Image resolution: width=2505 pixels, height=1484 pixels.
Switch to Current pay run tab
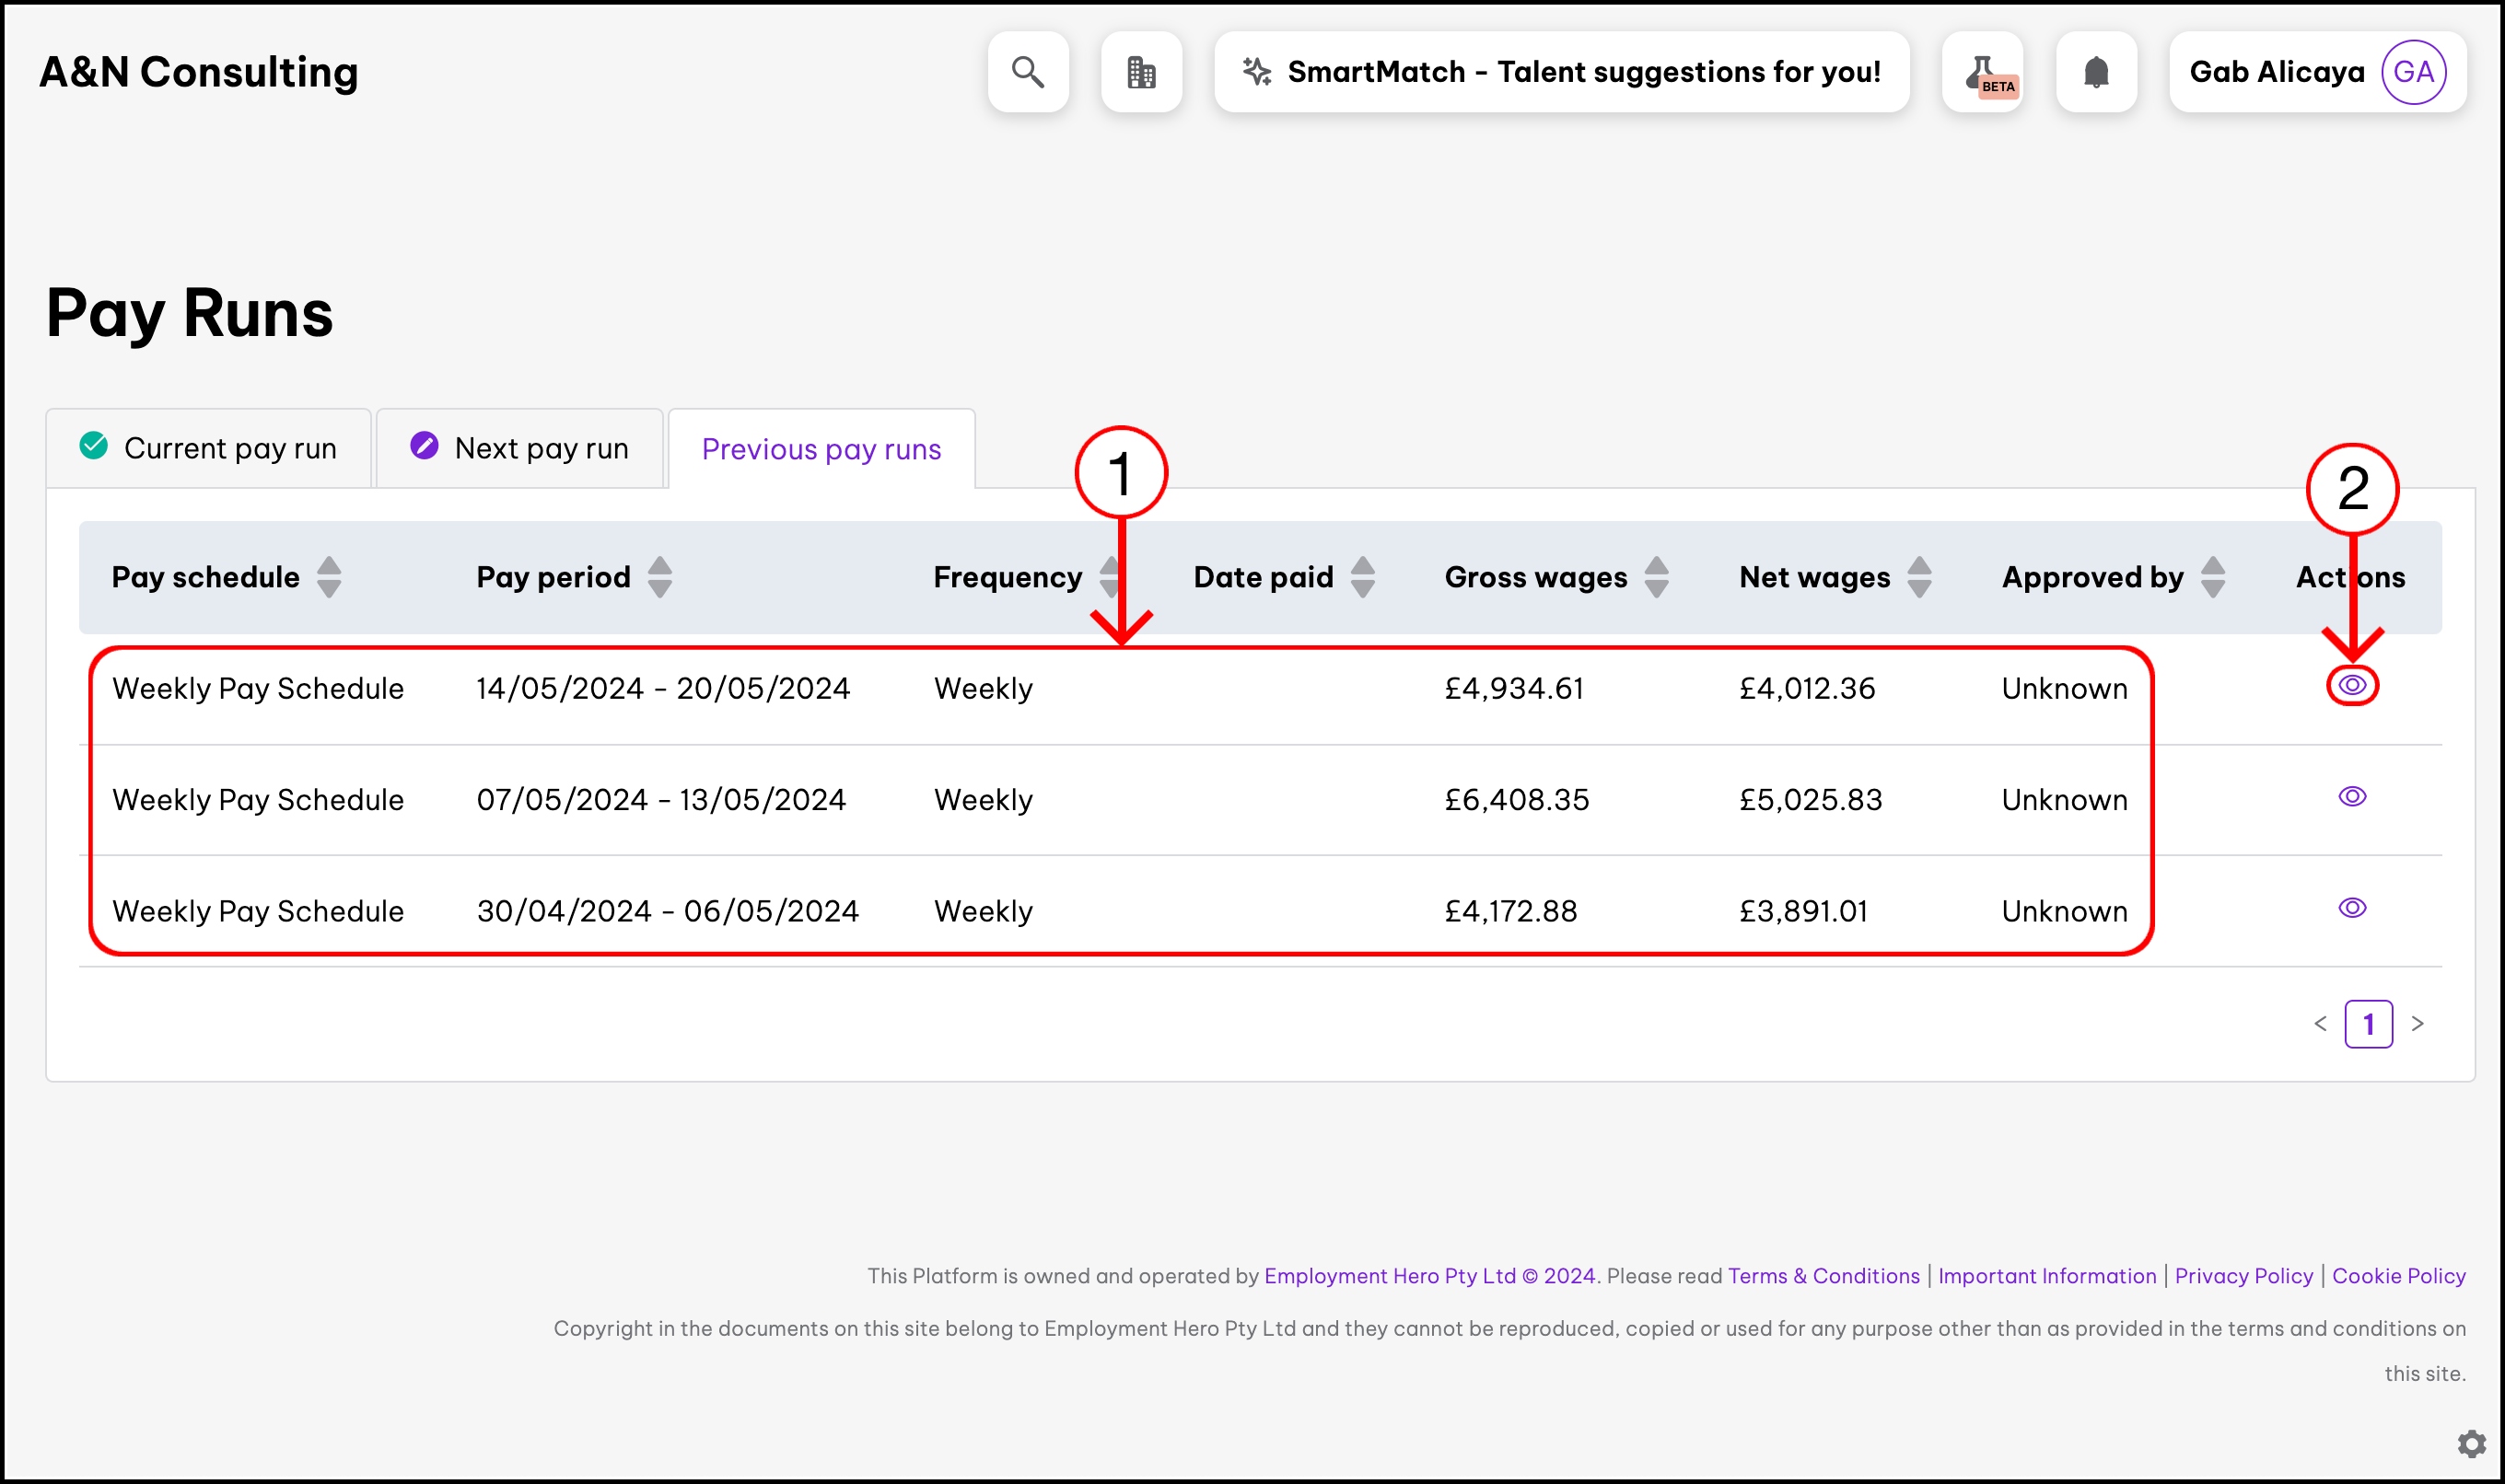209,448
